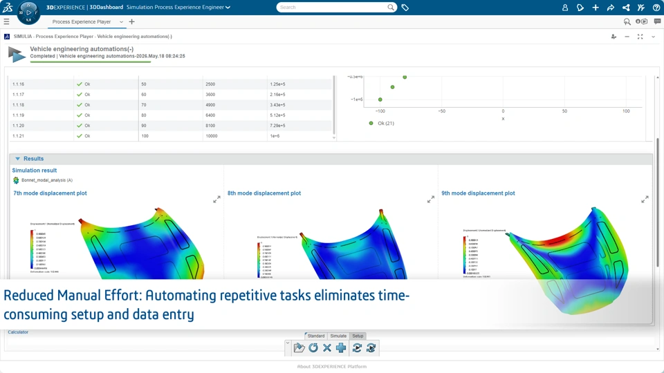
Task: Open the tools and preferences icon
Action: click(x=641, y=8)
